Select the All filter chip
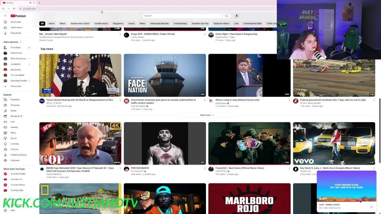Screen dimensions: 381x214 pyautogui.click(x=42, y=23)
